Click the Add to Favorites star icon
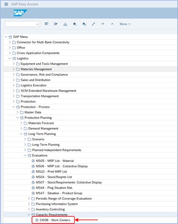The image size is (178, 224). click(75, 24)
